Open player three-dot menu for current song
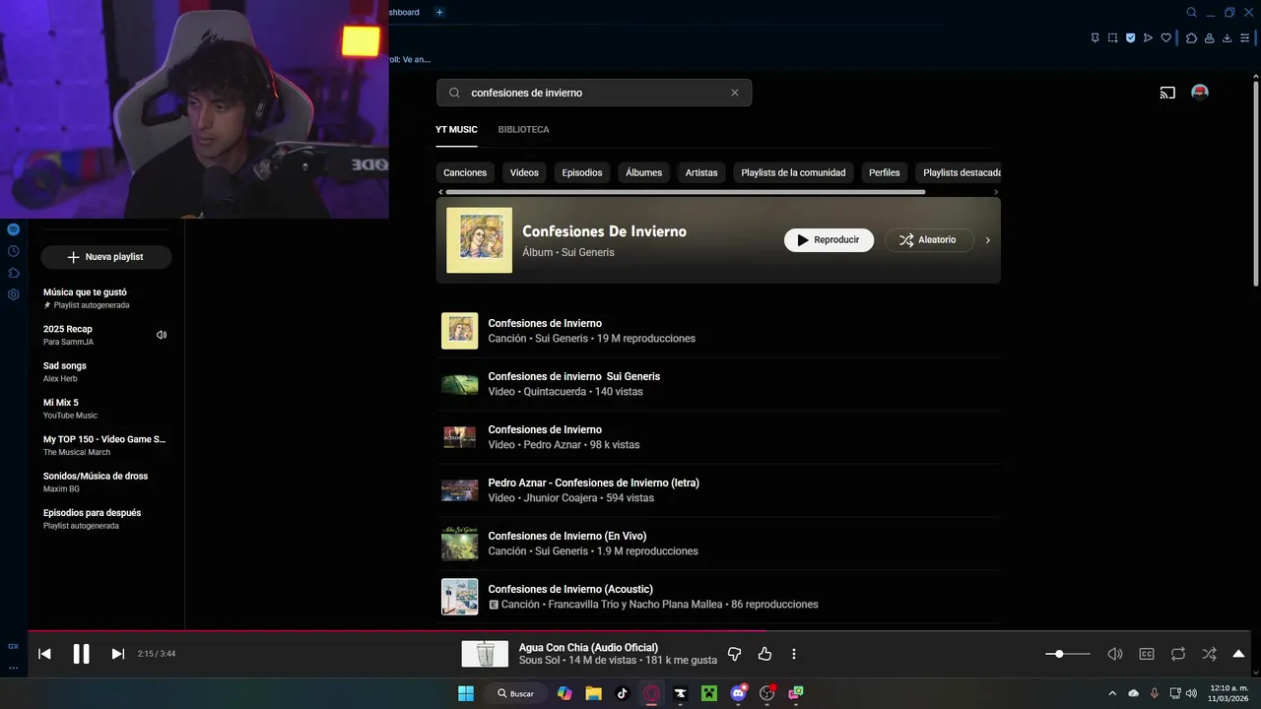 coord(794,654)
